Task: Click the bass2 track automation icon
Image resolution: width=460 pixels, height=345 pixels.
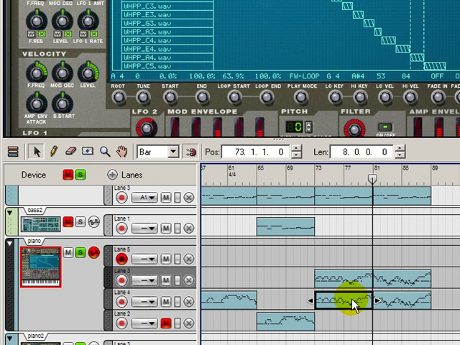Action: click(94, 222)
